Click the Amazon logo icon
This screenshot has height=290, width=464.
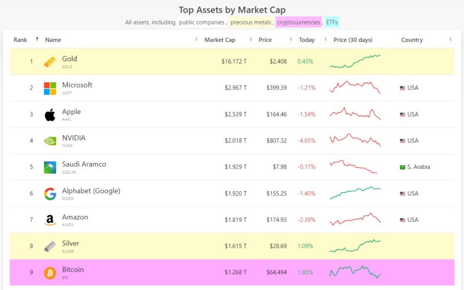tap(50, 220)
